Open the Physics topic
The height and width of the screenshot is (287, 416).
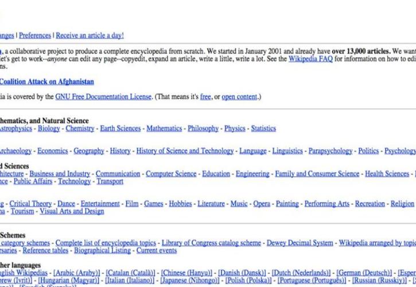point(235,129)
